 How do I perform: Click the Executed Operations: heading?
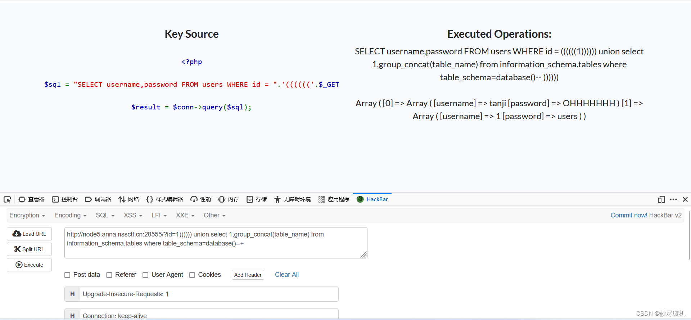[x=499, y=34]
